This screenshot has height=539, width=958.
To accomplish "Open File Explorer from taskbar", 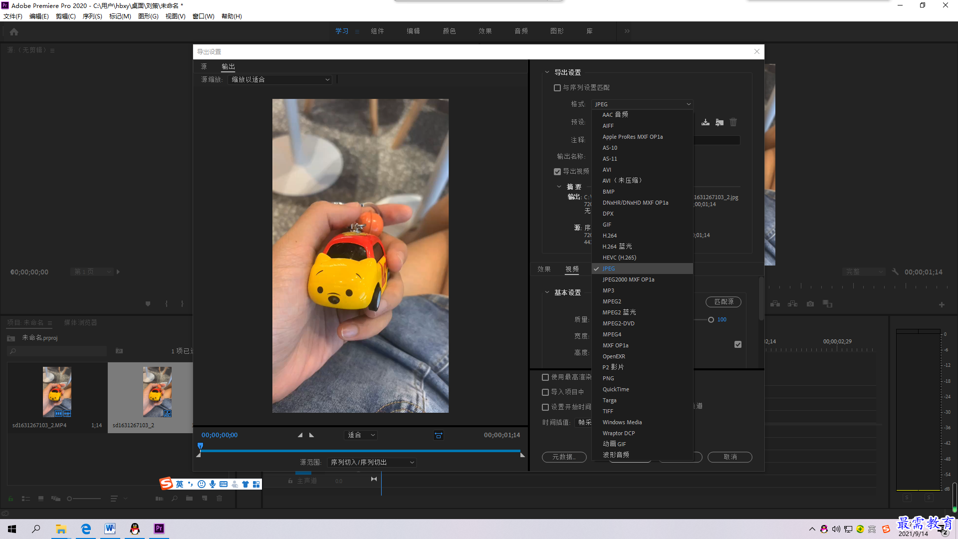I will [61, 529].
